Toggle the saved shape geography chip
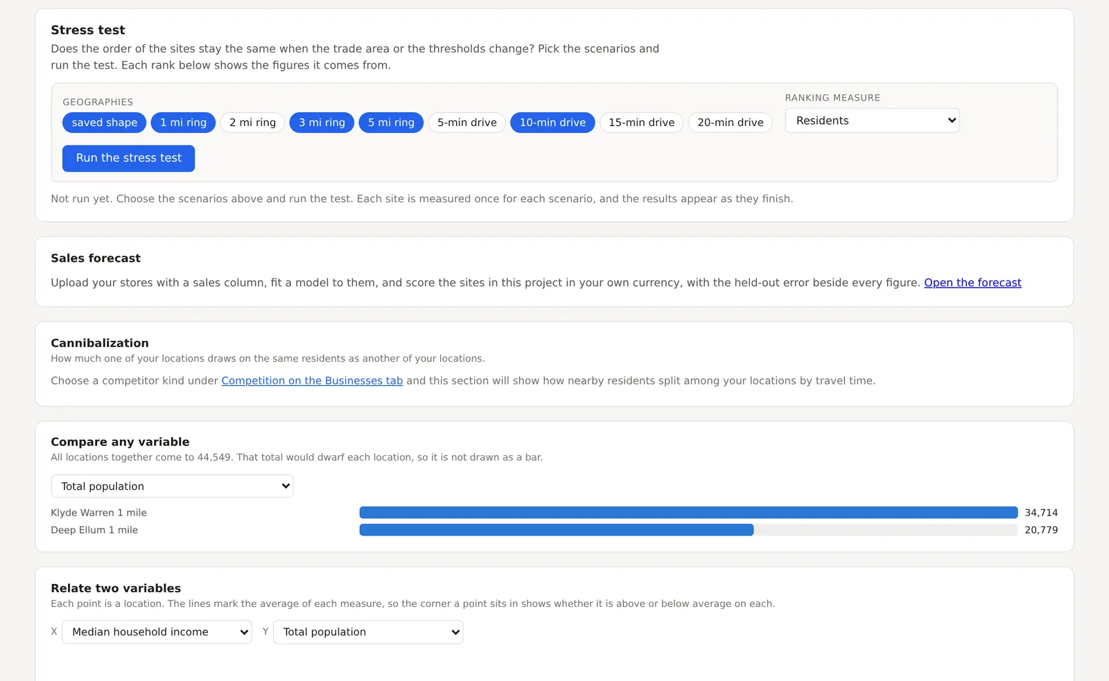 [x=104, y=123]
